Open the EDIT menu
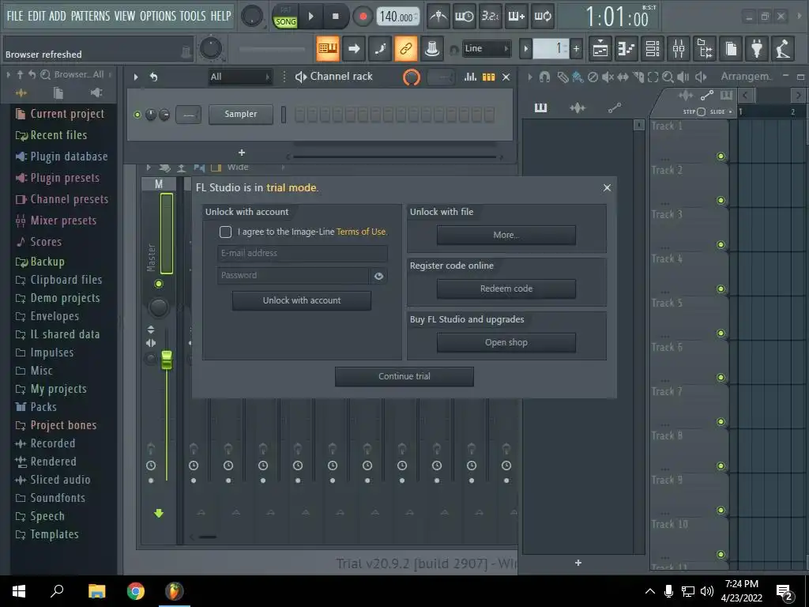 coord(36,16)
